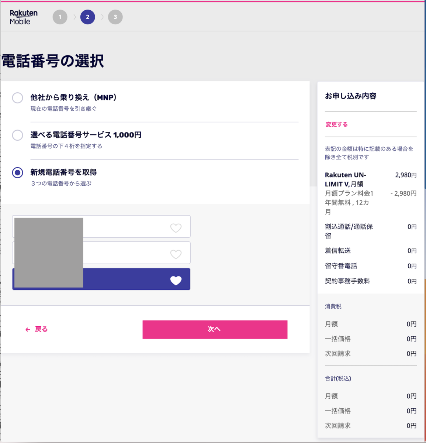The image size is (426, 443).
Task: Click the Rakuten Mobile logo
Action: tap(24, 17)
